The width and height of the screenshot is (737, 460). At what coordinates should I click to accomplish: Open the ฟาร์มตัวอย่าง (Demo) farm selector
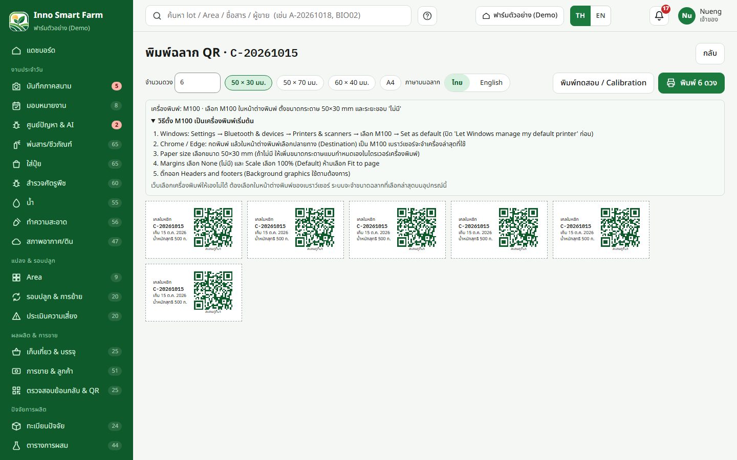(519, 16)
